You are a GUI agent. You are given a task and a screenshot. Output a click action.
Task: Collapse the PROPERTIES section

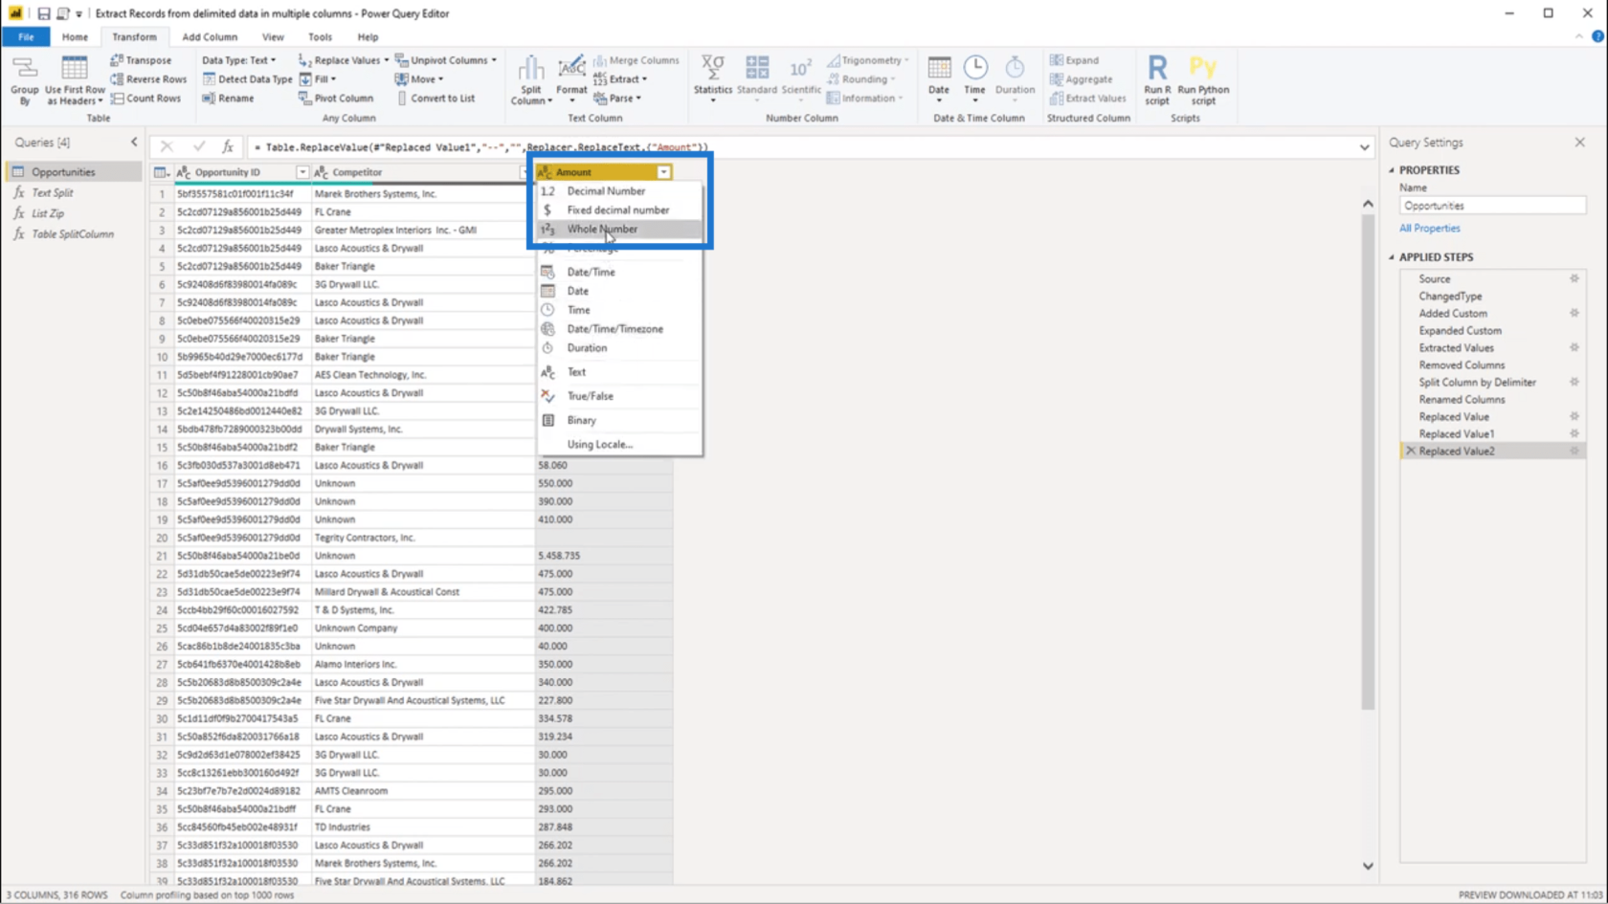pos(1392,170)
